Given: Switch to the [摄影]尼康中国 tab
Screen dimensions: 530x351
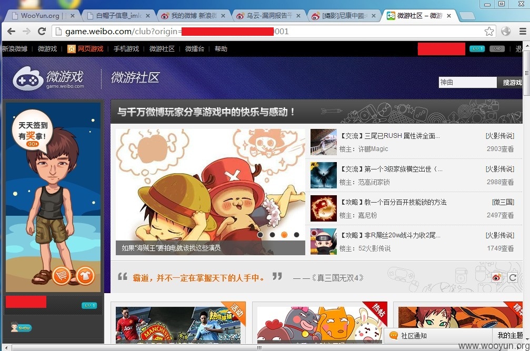Looking at the screenshot, I should click(344, 16).
